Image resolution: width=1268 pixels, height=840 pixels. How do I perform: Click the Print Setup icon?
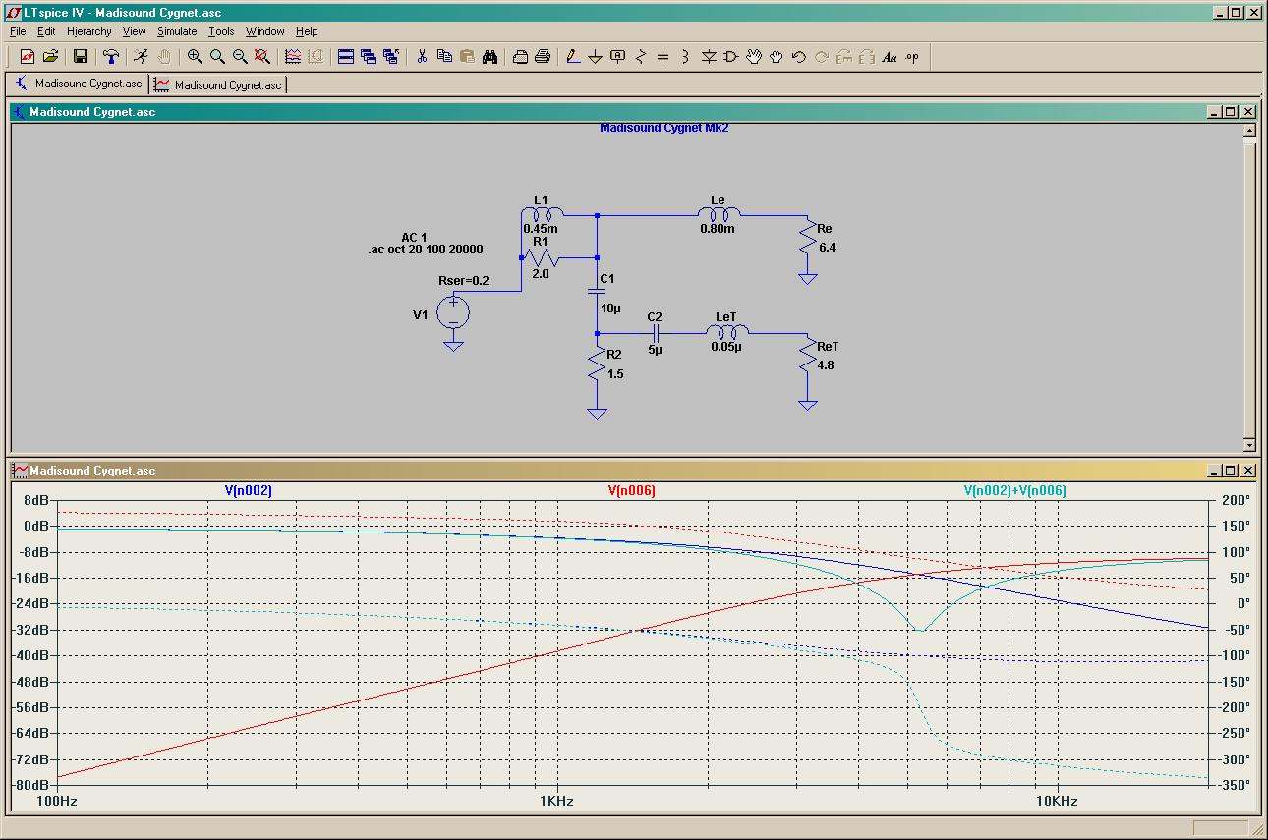coord(520,57)
